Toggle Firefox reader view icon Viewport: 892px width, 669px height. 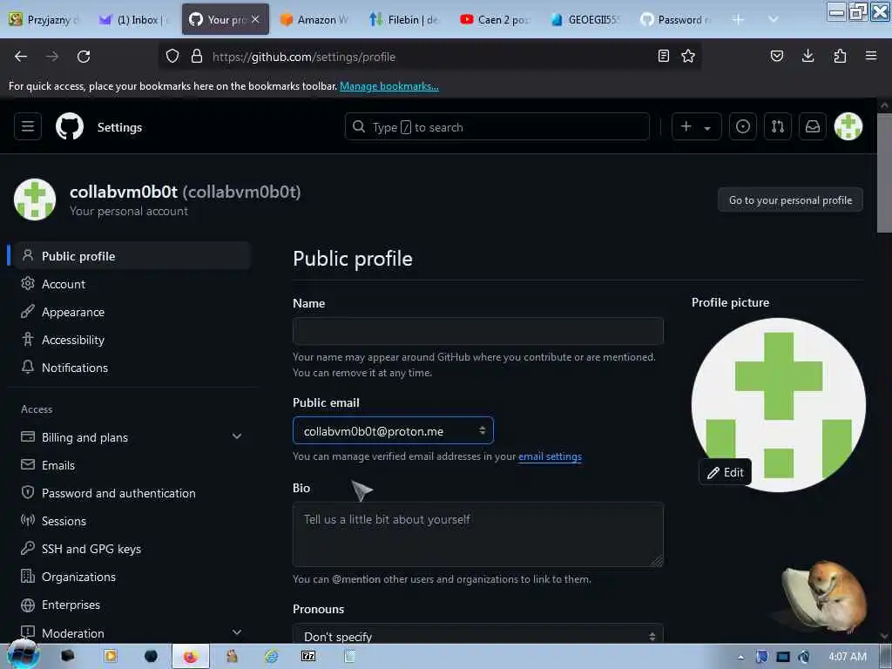(663, 56)
